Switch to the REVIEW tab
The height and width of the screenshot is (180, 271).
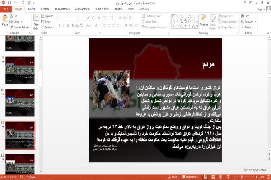(x=118, y=9)
